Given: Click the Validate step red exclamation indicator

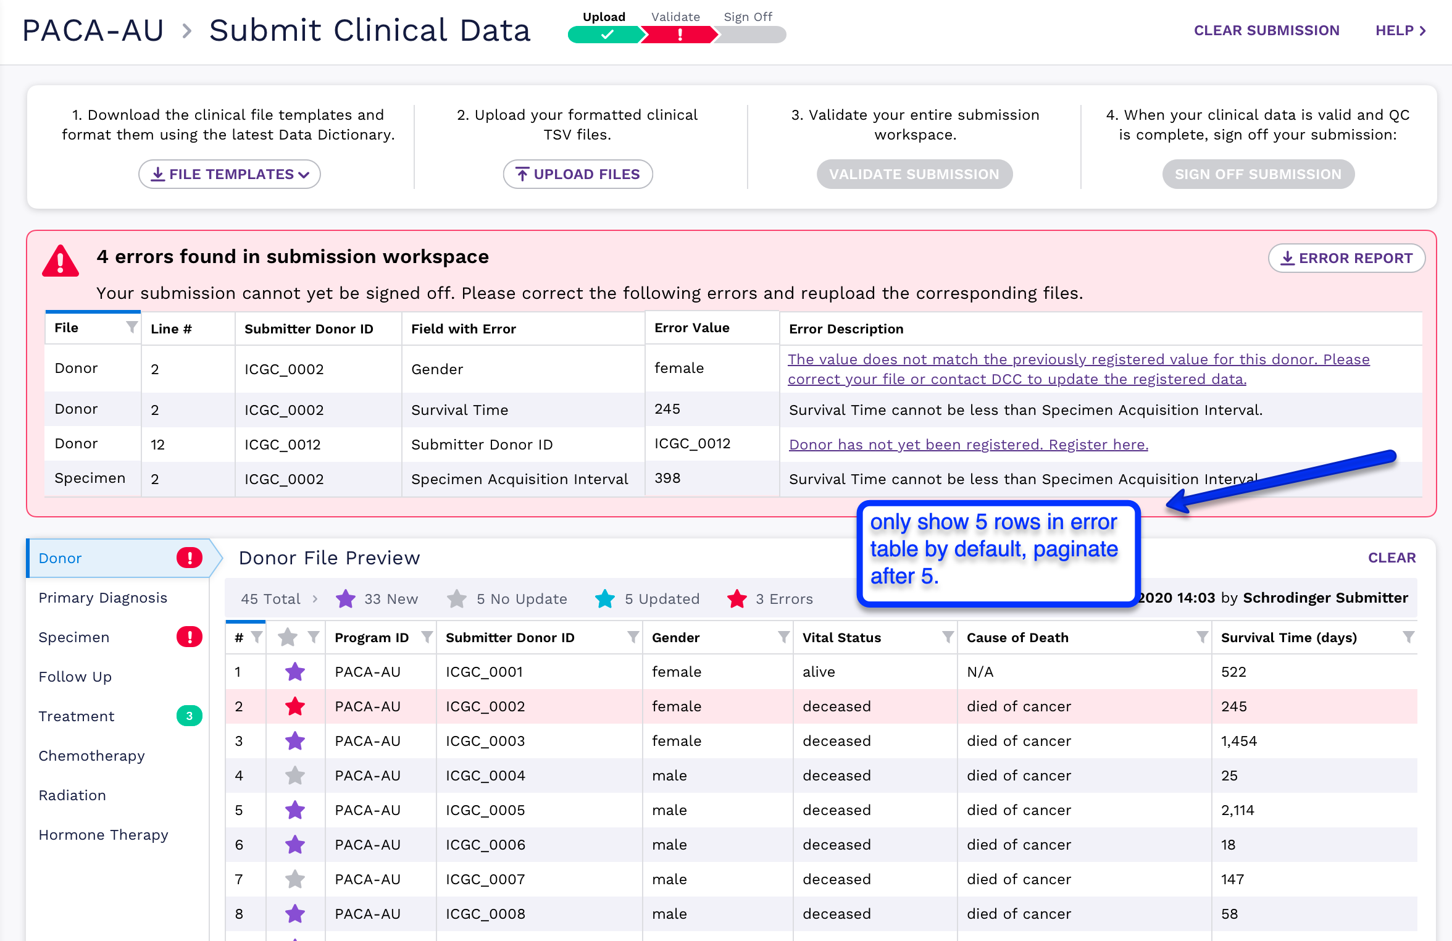Looking at the screenshot, I should tap(679, 35).
